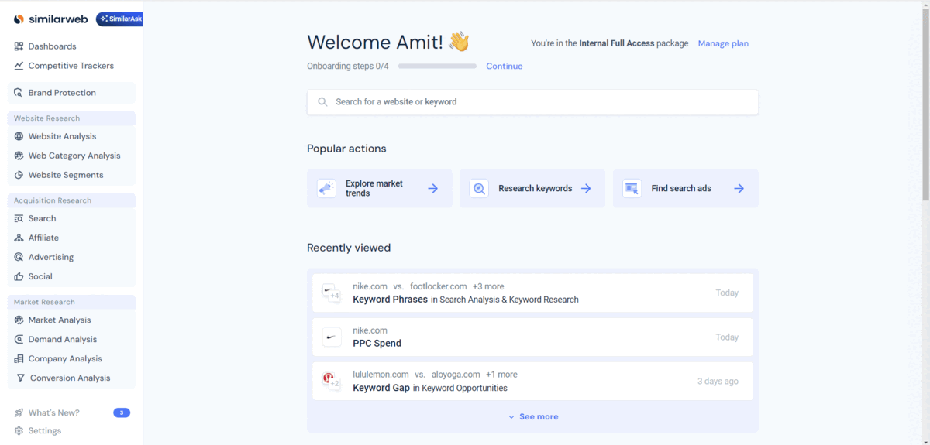The image size is (930, 445).
Task: Open Dashboards from the sidebar
Action: (x=52, y=46)
